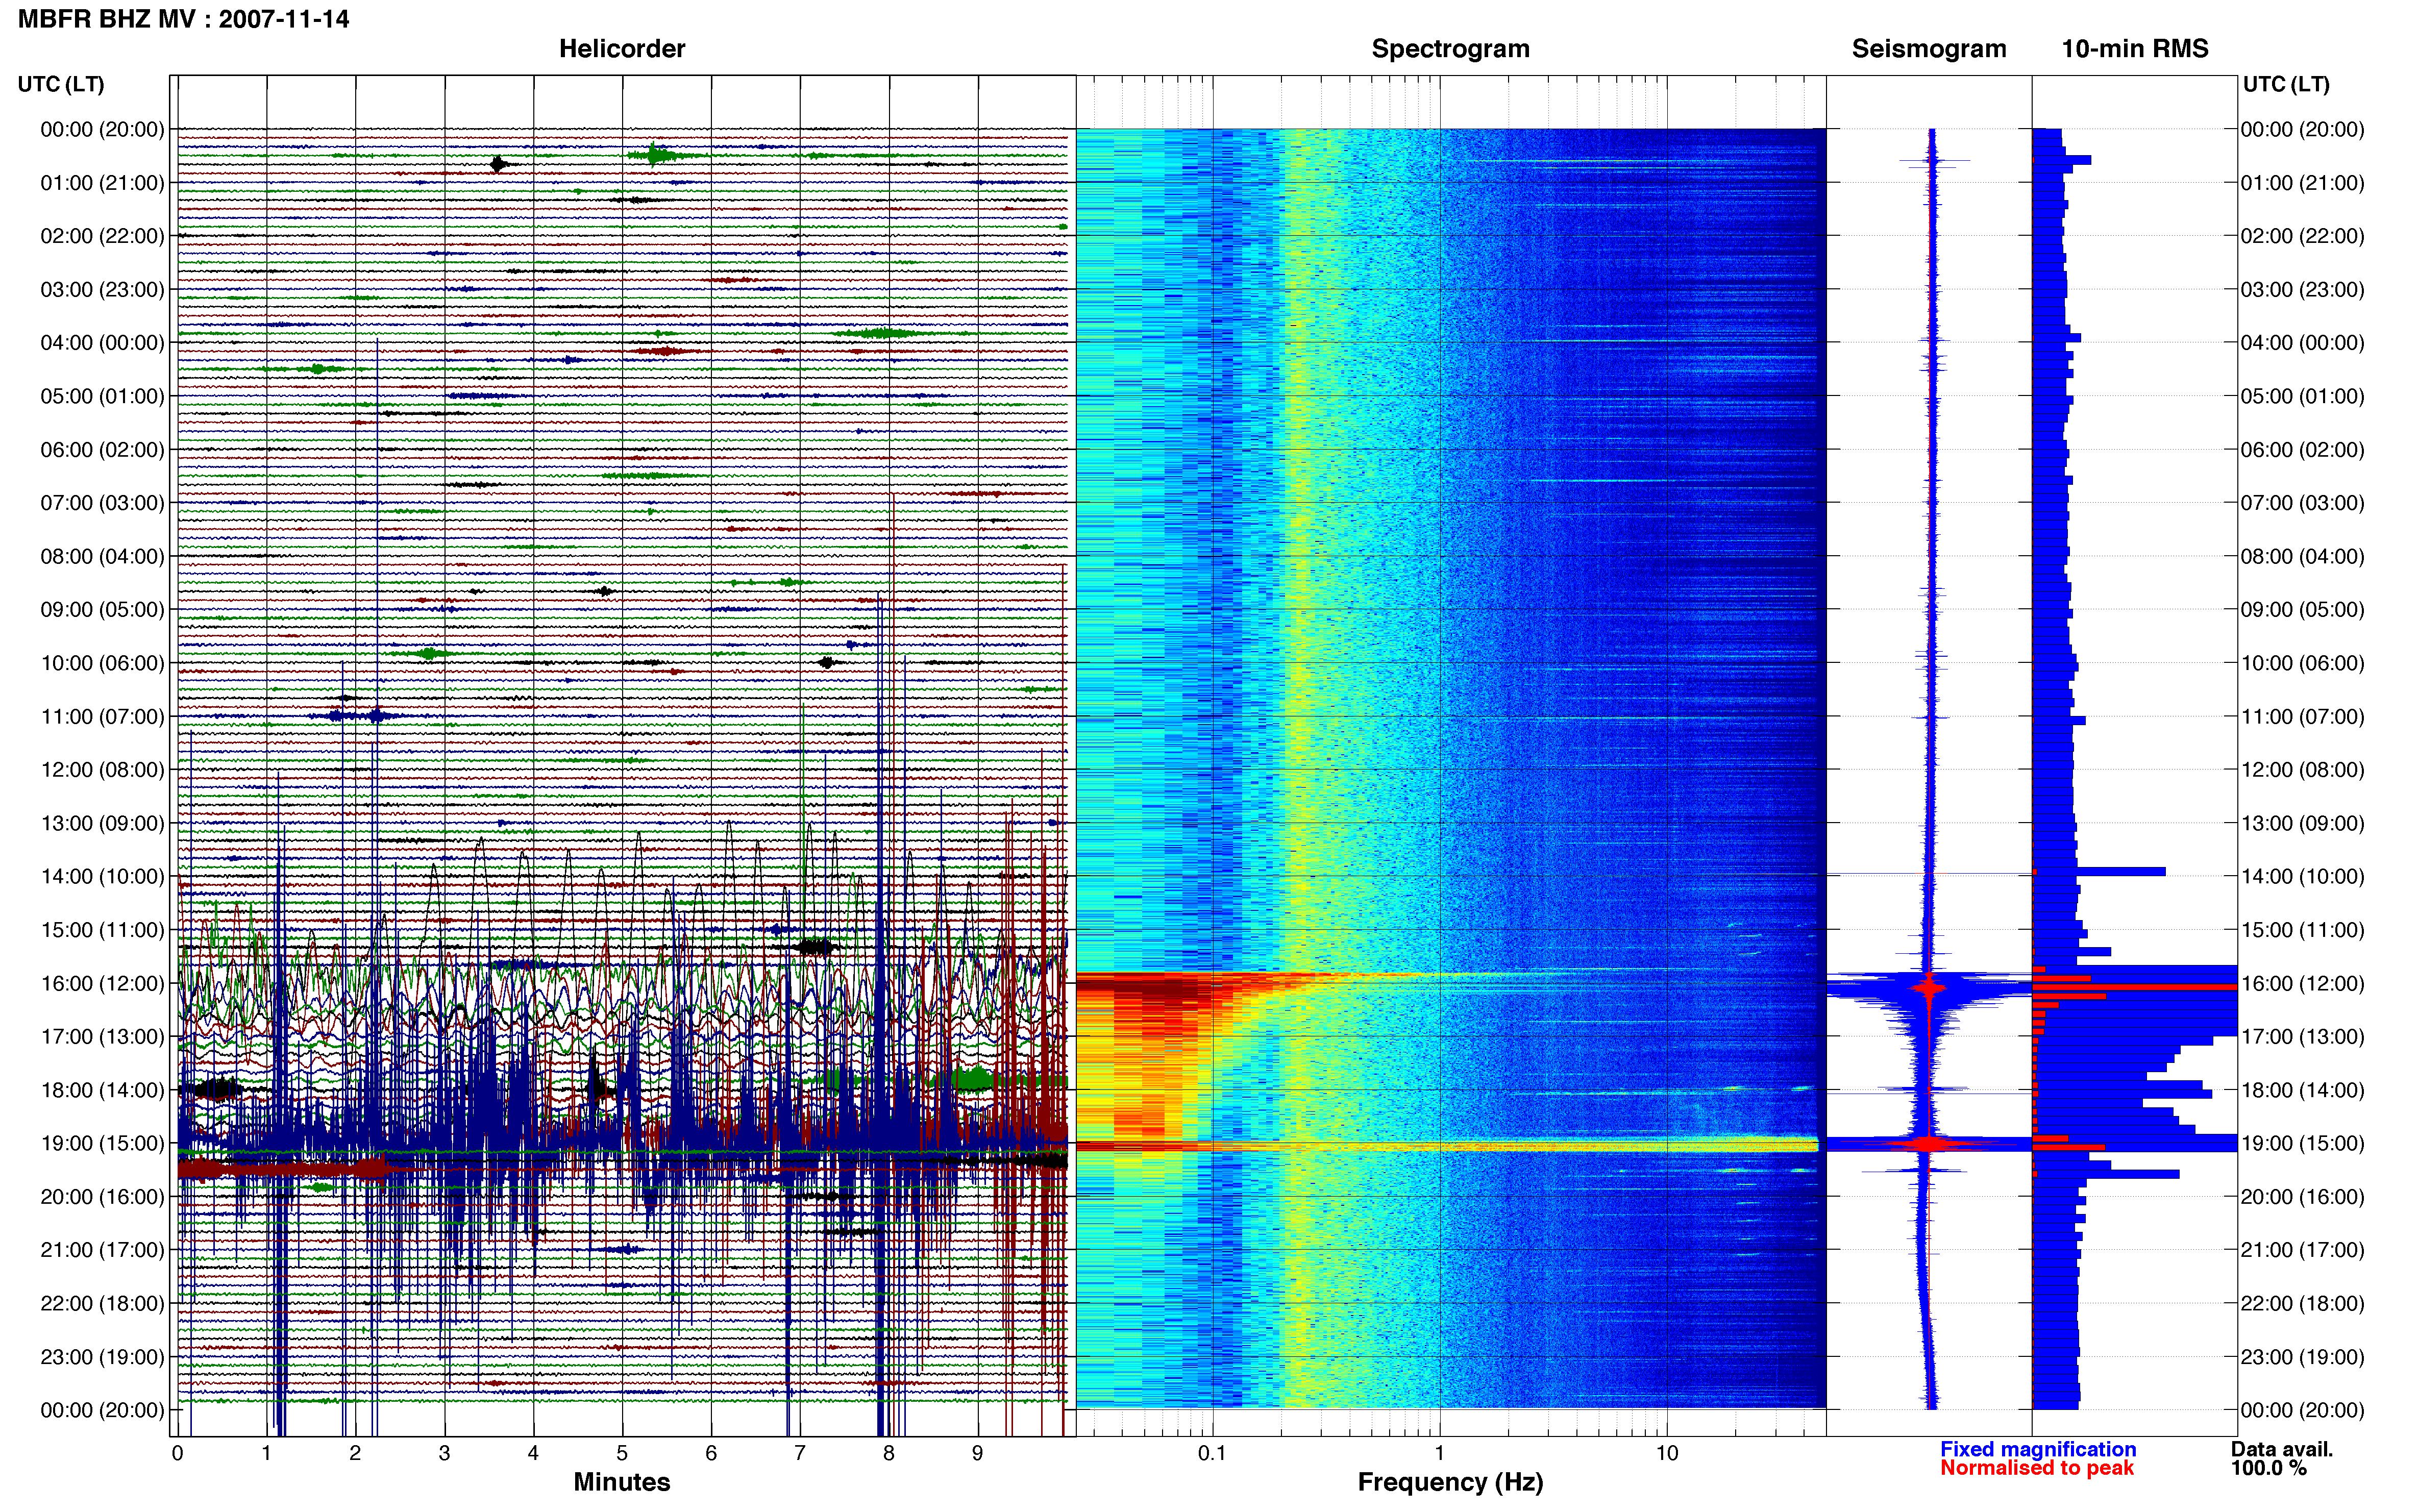Click 12:00 (08:00) on the Helicorder time axis

[x=102, y=770]
